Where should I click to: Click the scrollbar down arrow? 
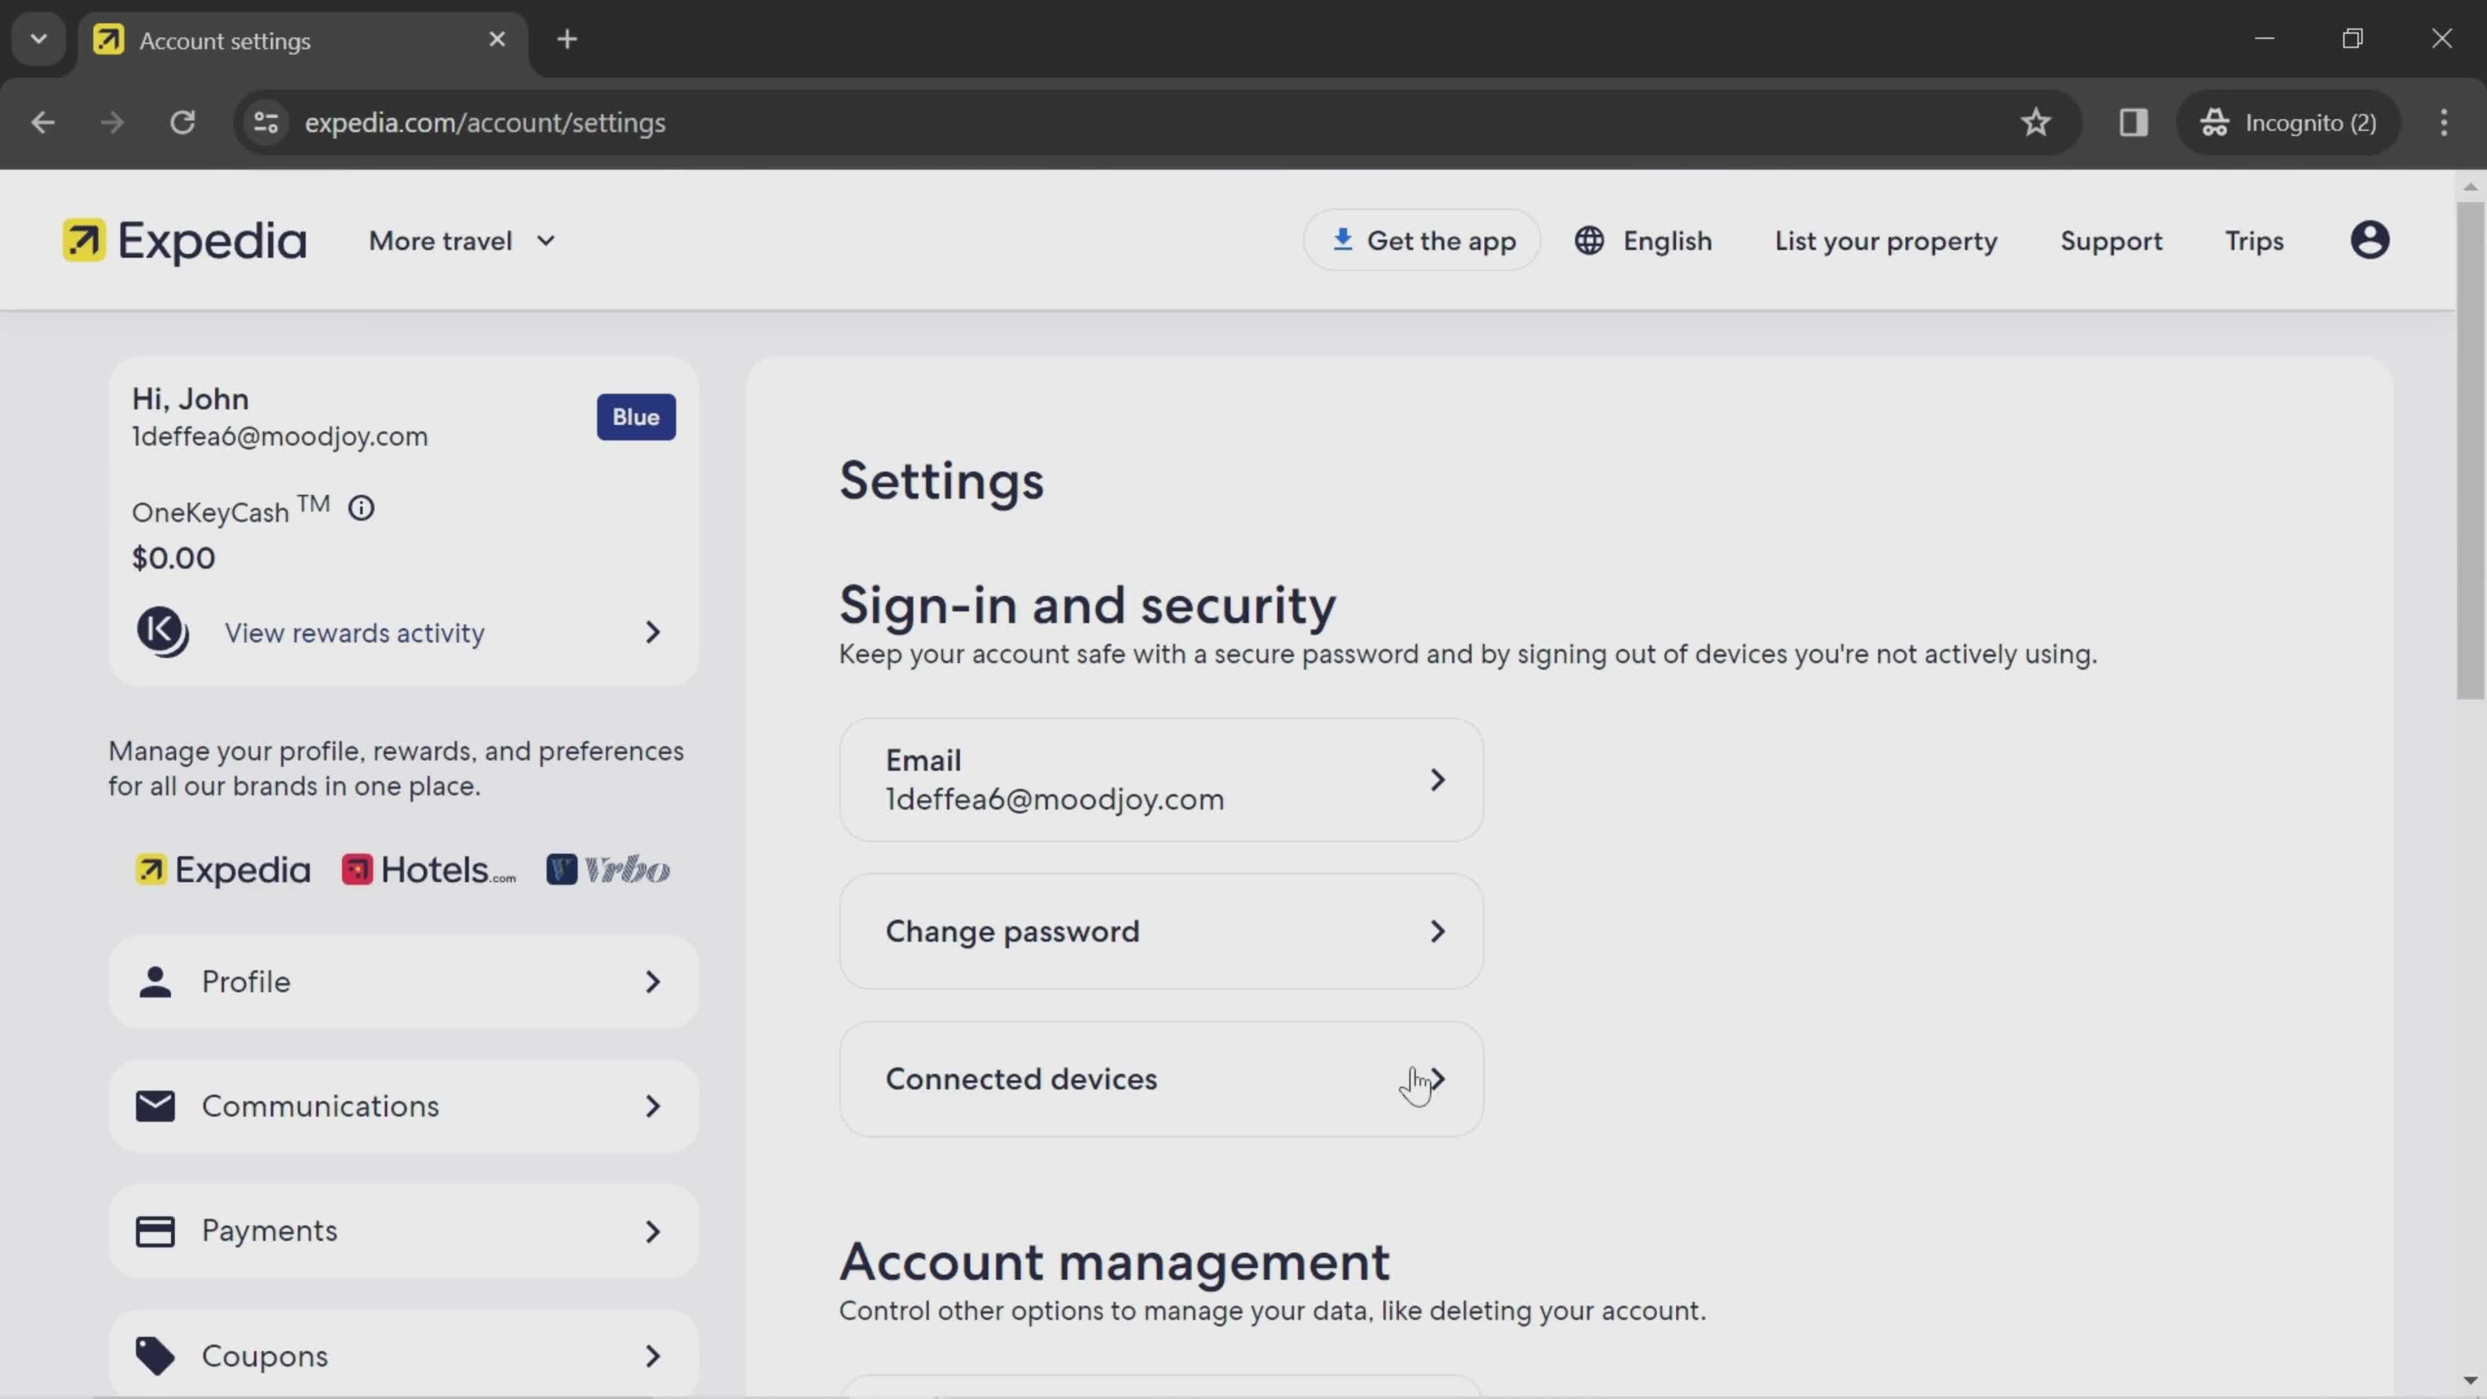click(x=2470, y=1382)
